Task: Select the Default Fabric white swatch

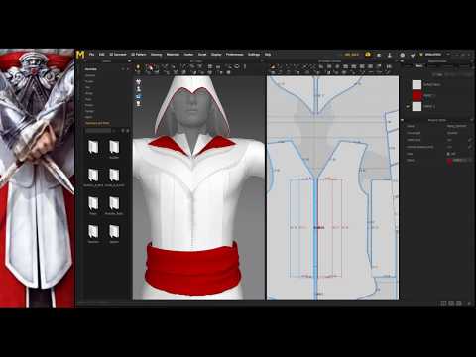Action: [416, 85]
